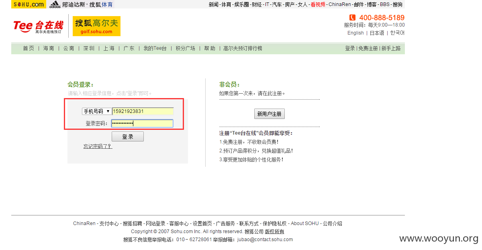The height and width of the screenshot is (250, 482).
Task: Open BBS in top Sohu links
Action: tap(385, 4)
